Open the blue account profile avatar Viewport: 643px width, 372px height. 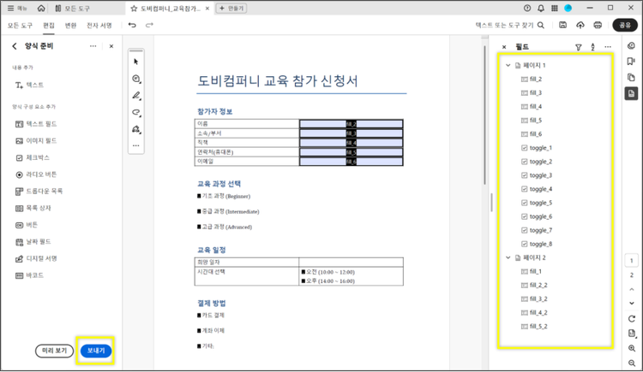tap(568, 9)
